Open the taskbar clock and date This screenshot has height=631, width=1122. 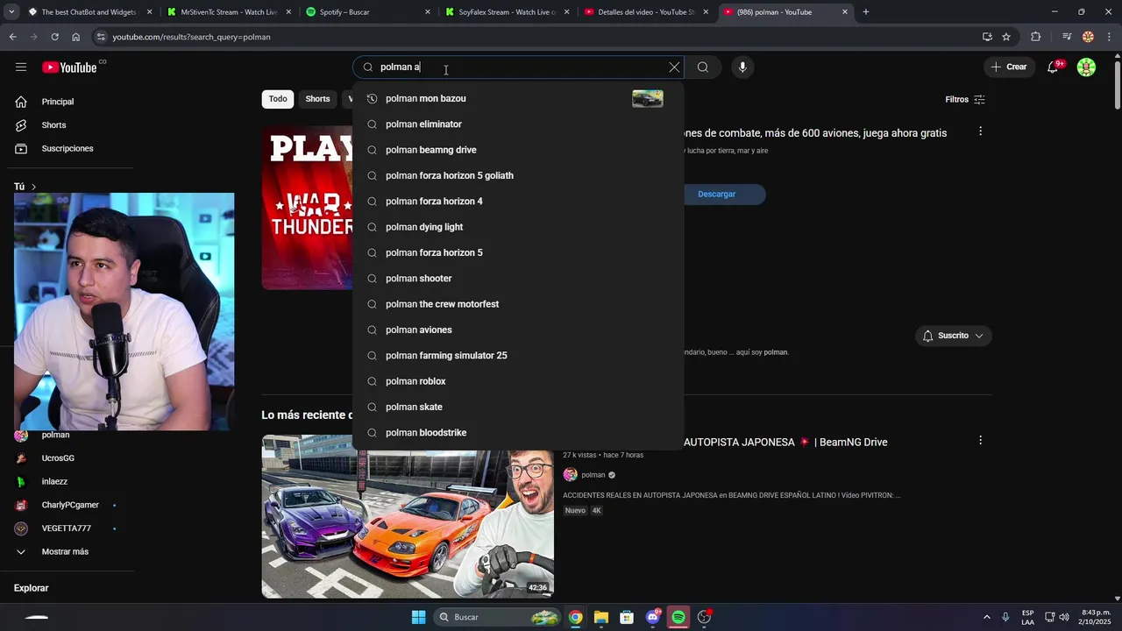coord(1096,617)
